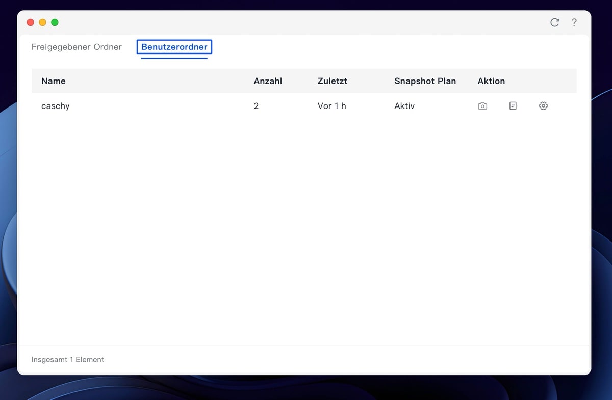Click the Name column header
The height and width of the screenshot is (400, 612).
tap(54, 81)
